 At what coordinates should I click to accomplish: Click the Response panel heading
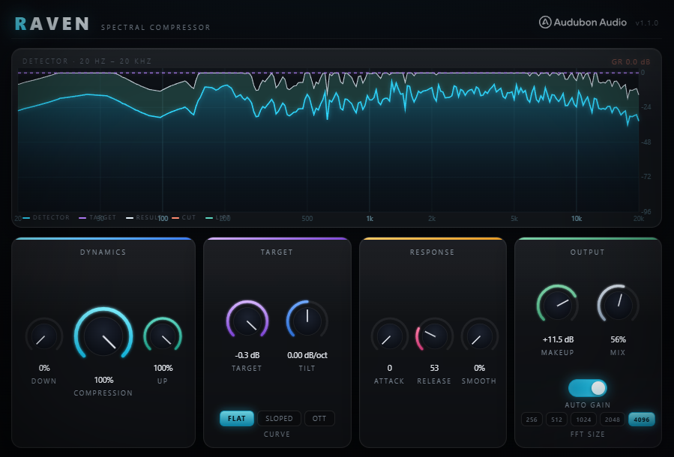point(432,252)
